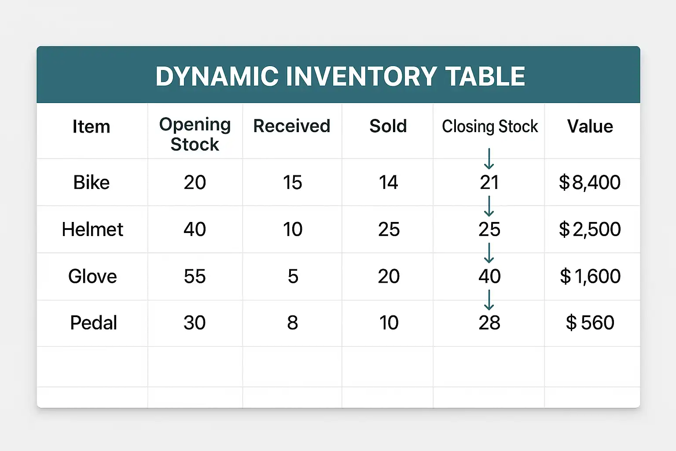Select the Item column header

click(92, 127)
